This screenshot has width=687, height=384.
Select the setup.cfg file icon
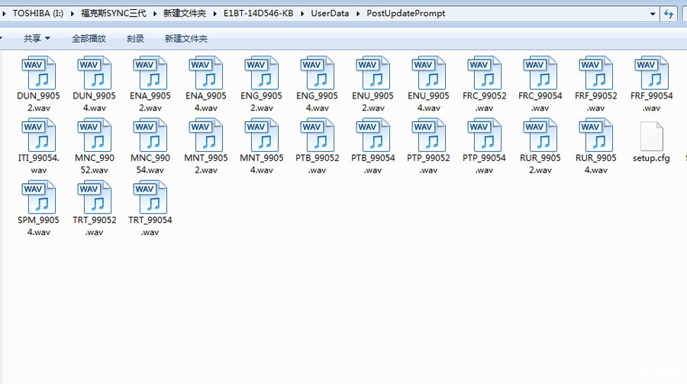651,136
